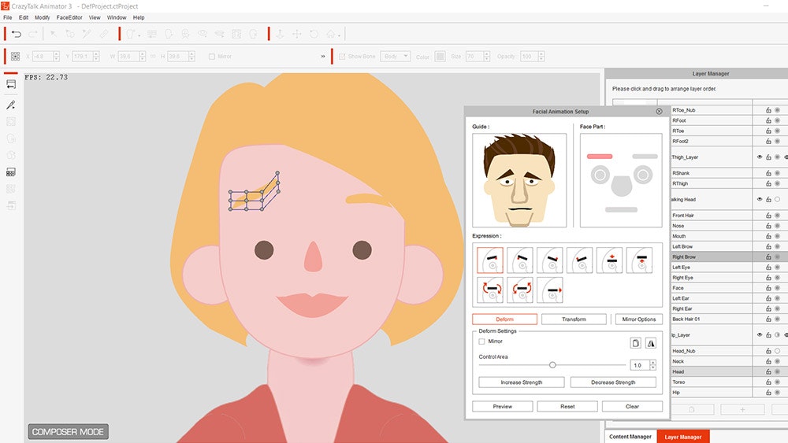Click the mirror flip icon in Deform Settings
This screenshot has height=443, width=788.
[x=650, y=343]
